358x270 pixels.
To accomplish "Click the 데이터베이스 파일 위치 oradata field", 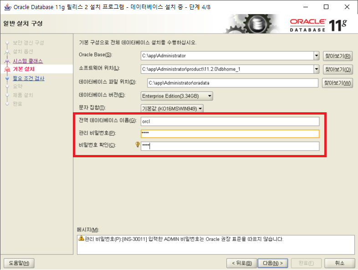I will click(x=233, y=83).
